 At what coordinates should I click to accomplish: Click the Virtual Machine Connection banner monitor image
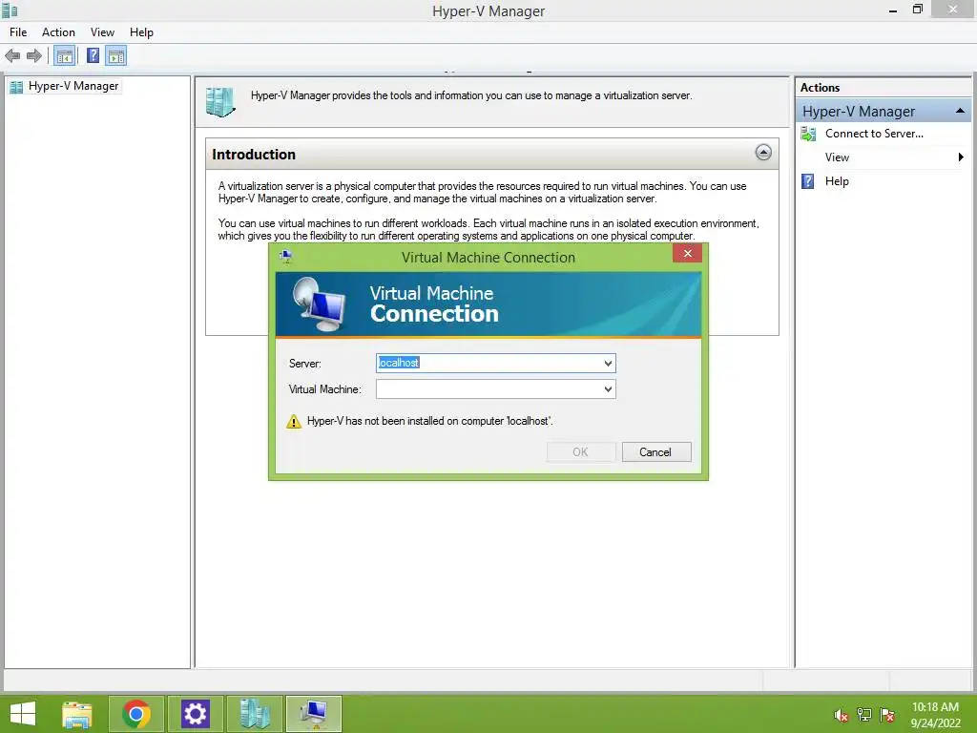click(320, 304)
